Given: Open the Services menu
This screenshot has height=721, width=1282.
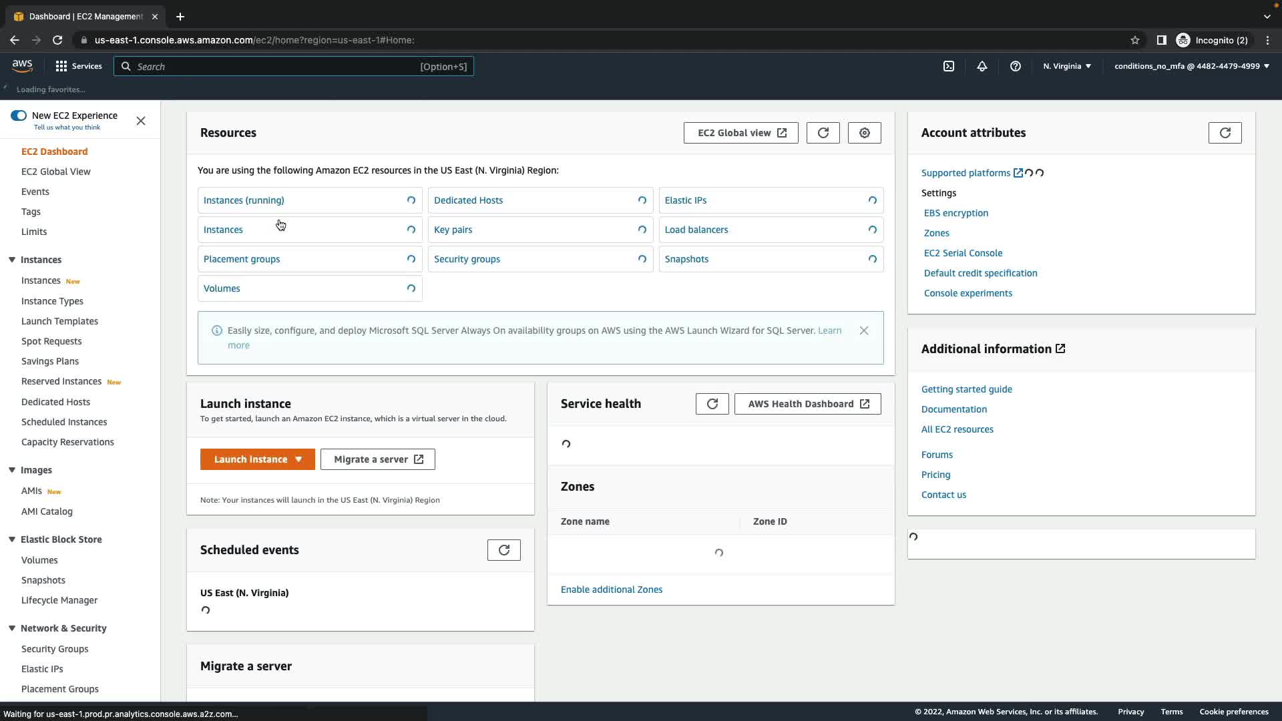Looking at the screenshot, I should click(x=79, y=66).
